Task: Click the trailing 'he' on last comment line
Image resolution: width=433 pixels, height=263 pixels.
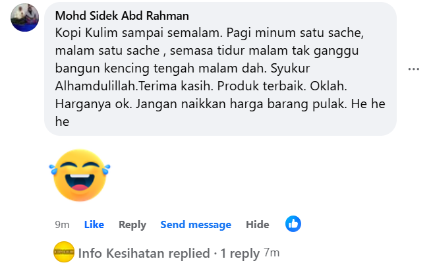Action: [62, 121]
